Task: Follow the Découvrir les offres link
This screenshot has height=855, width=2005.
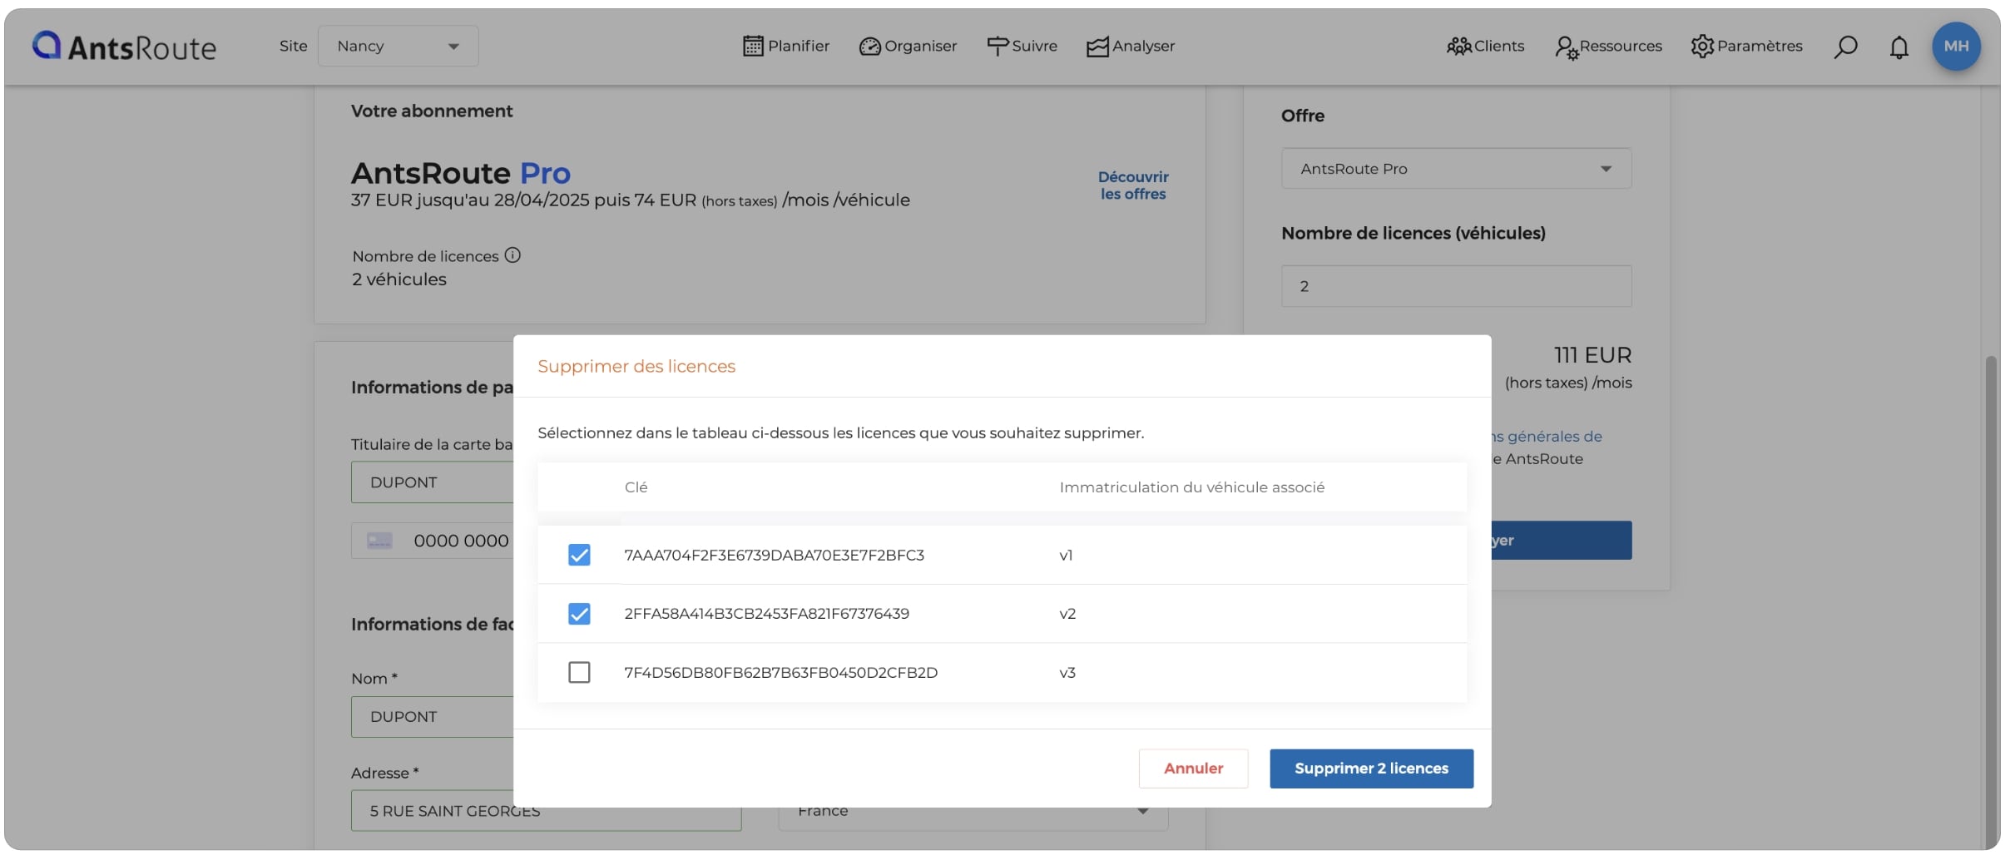Action: click(1133, 185)
